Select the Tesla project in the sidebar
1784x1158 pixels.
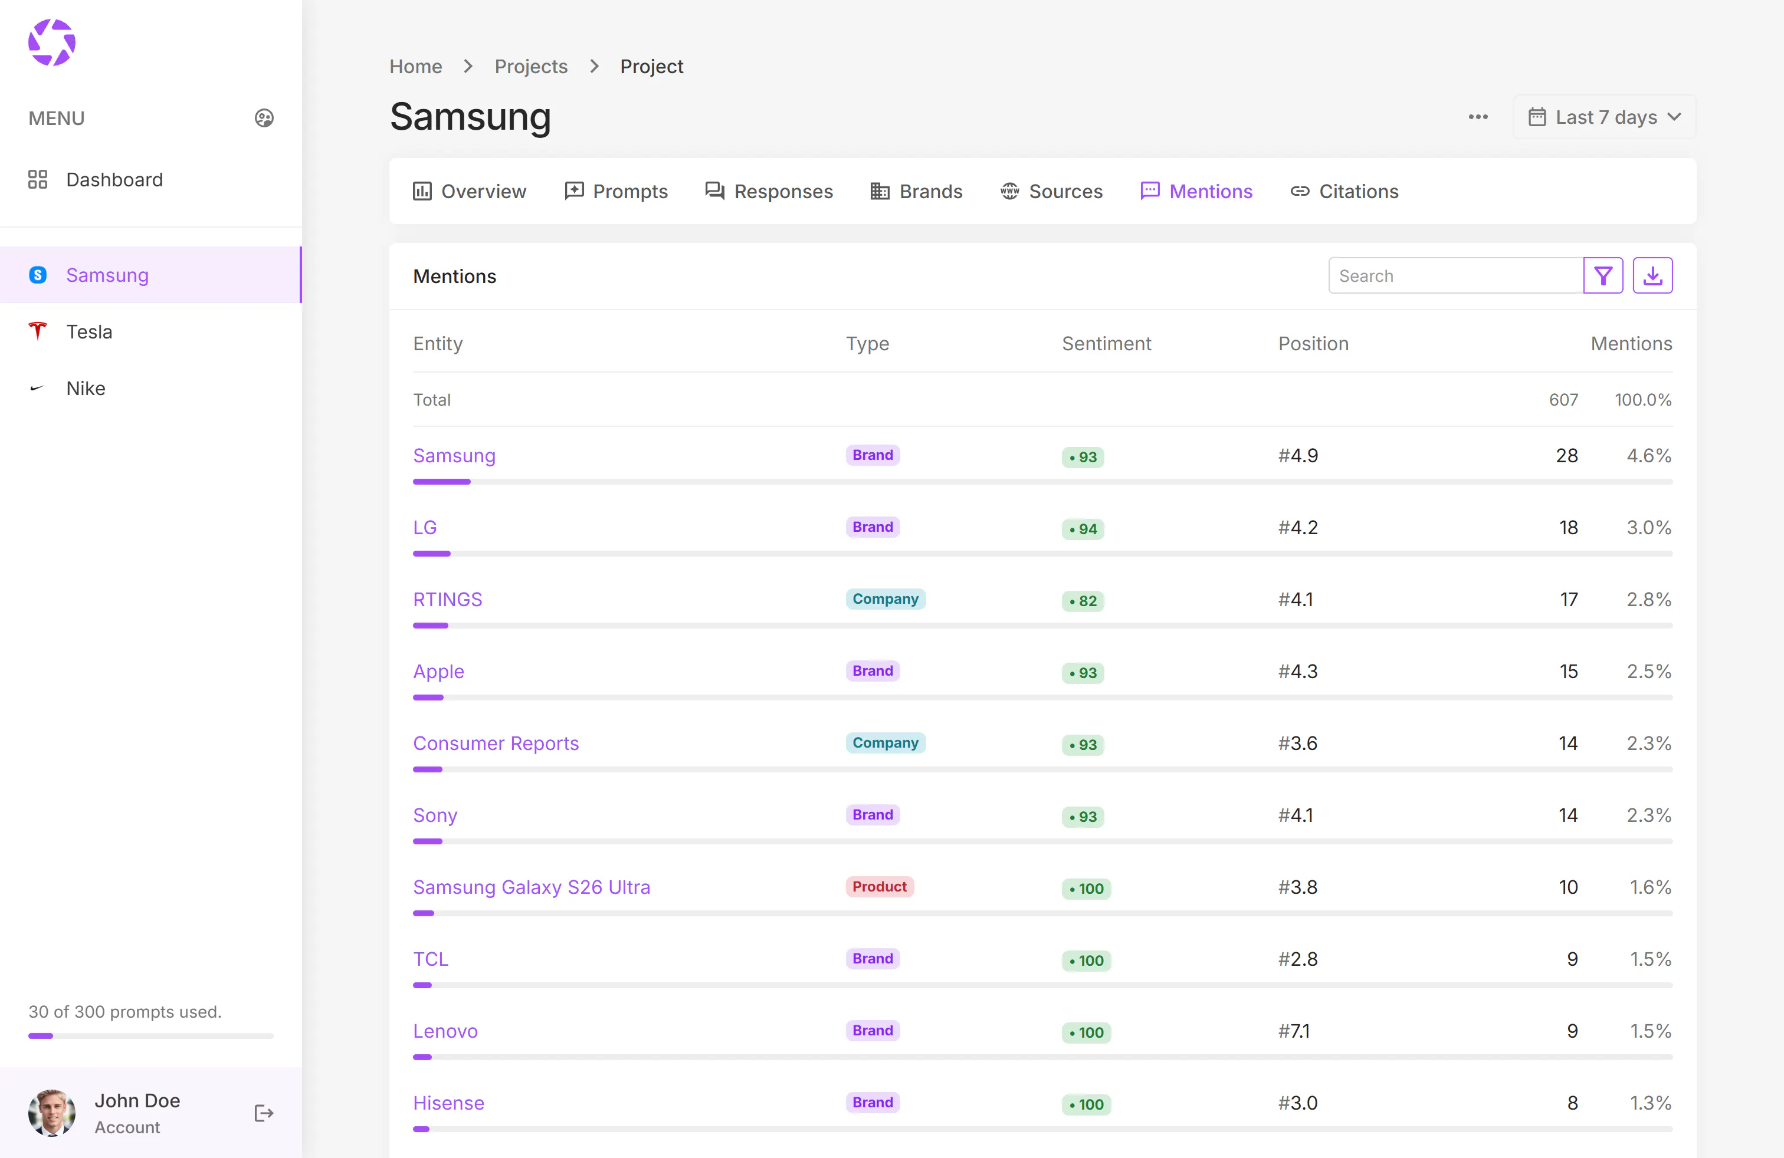(x=150, y=331)
